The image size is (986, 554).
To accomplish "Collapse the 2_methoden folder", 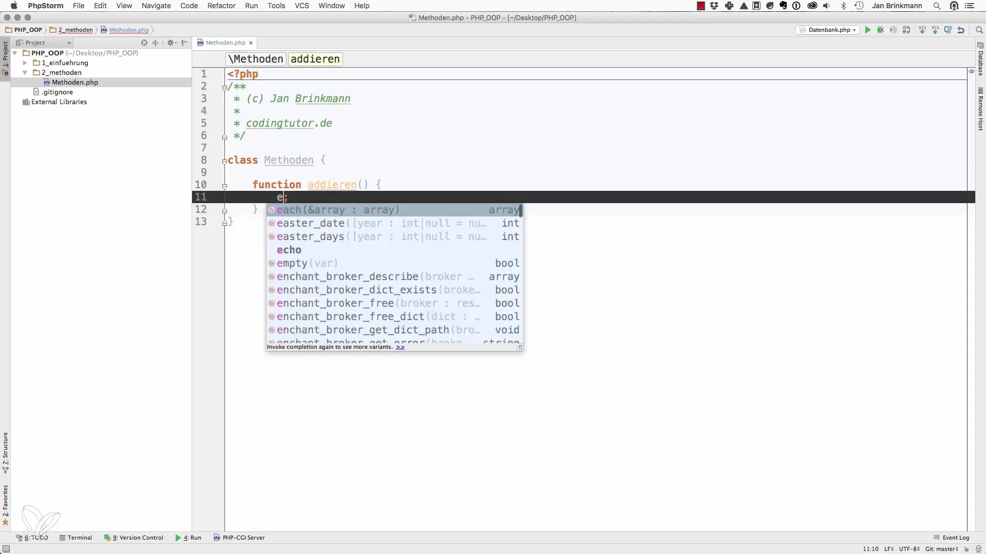I will point(25,72).
